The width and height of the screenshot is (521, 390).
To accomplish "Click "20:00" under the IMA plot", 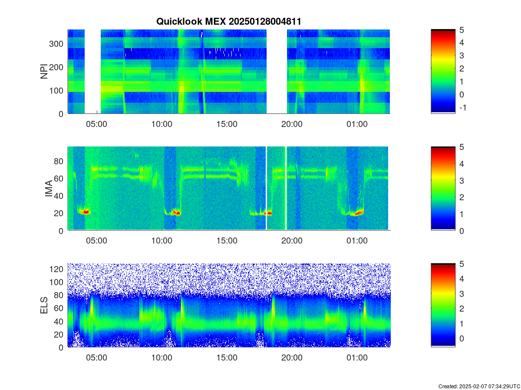I will (292, 241).
